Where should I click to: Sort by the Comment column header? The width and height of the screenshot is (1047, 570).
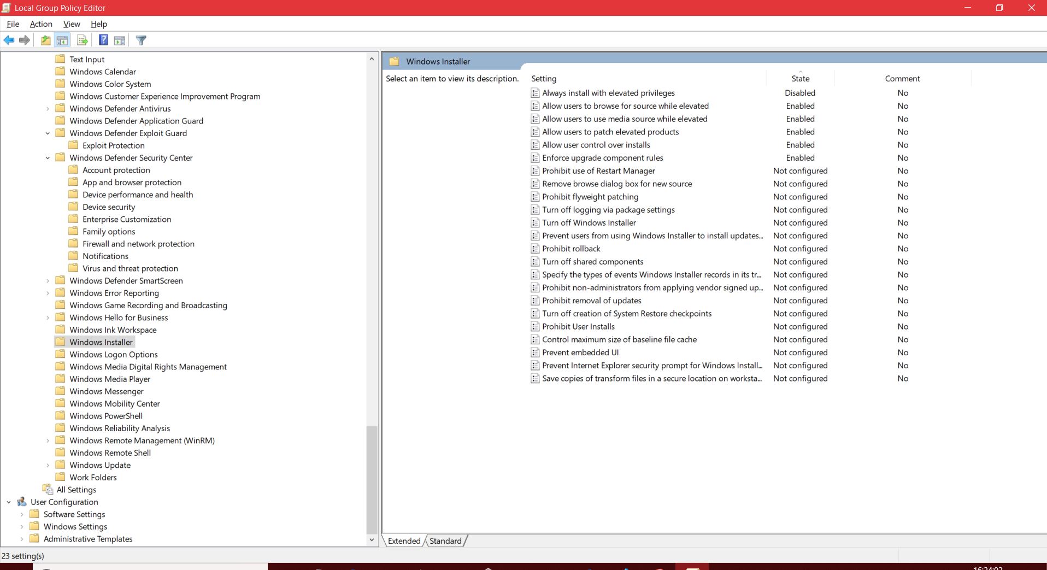pos(903,79)
